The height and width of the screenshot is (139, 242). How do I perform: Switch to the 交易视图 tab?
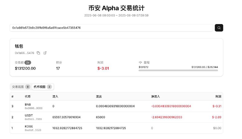tap(18, 87)
